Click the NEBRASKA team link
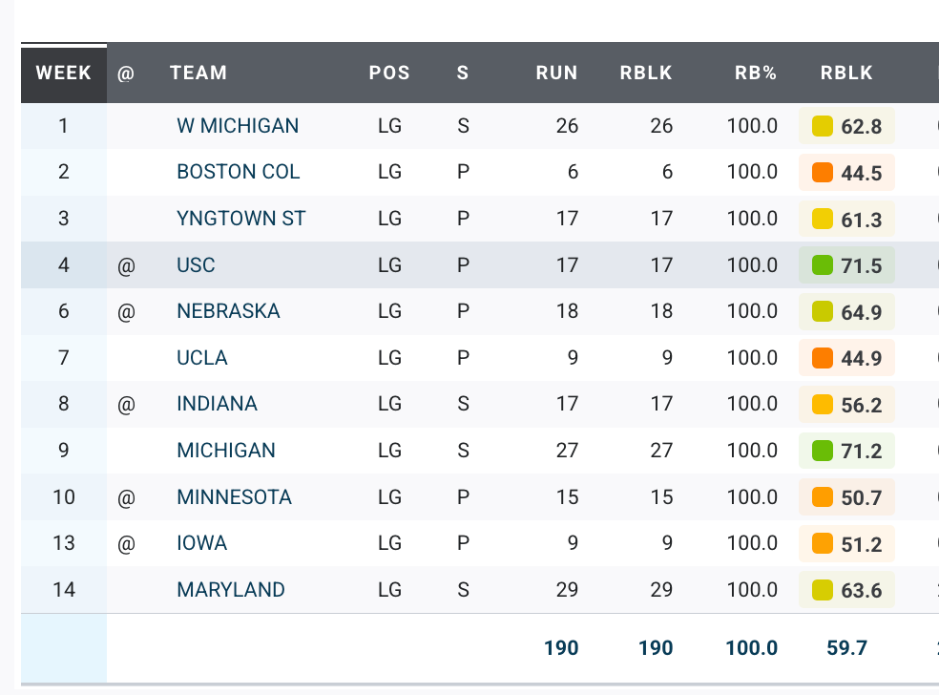The image size is (939, 695). coord(228,311)
